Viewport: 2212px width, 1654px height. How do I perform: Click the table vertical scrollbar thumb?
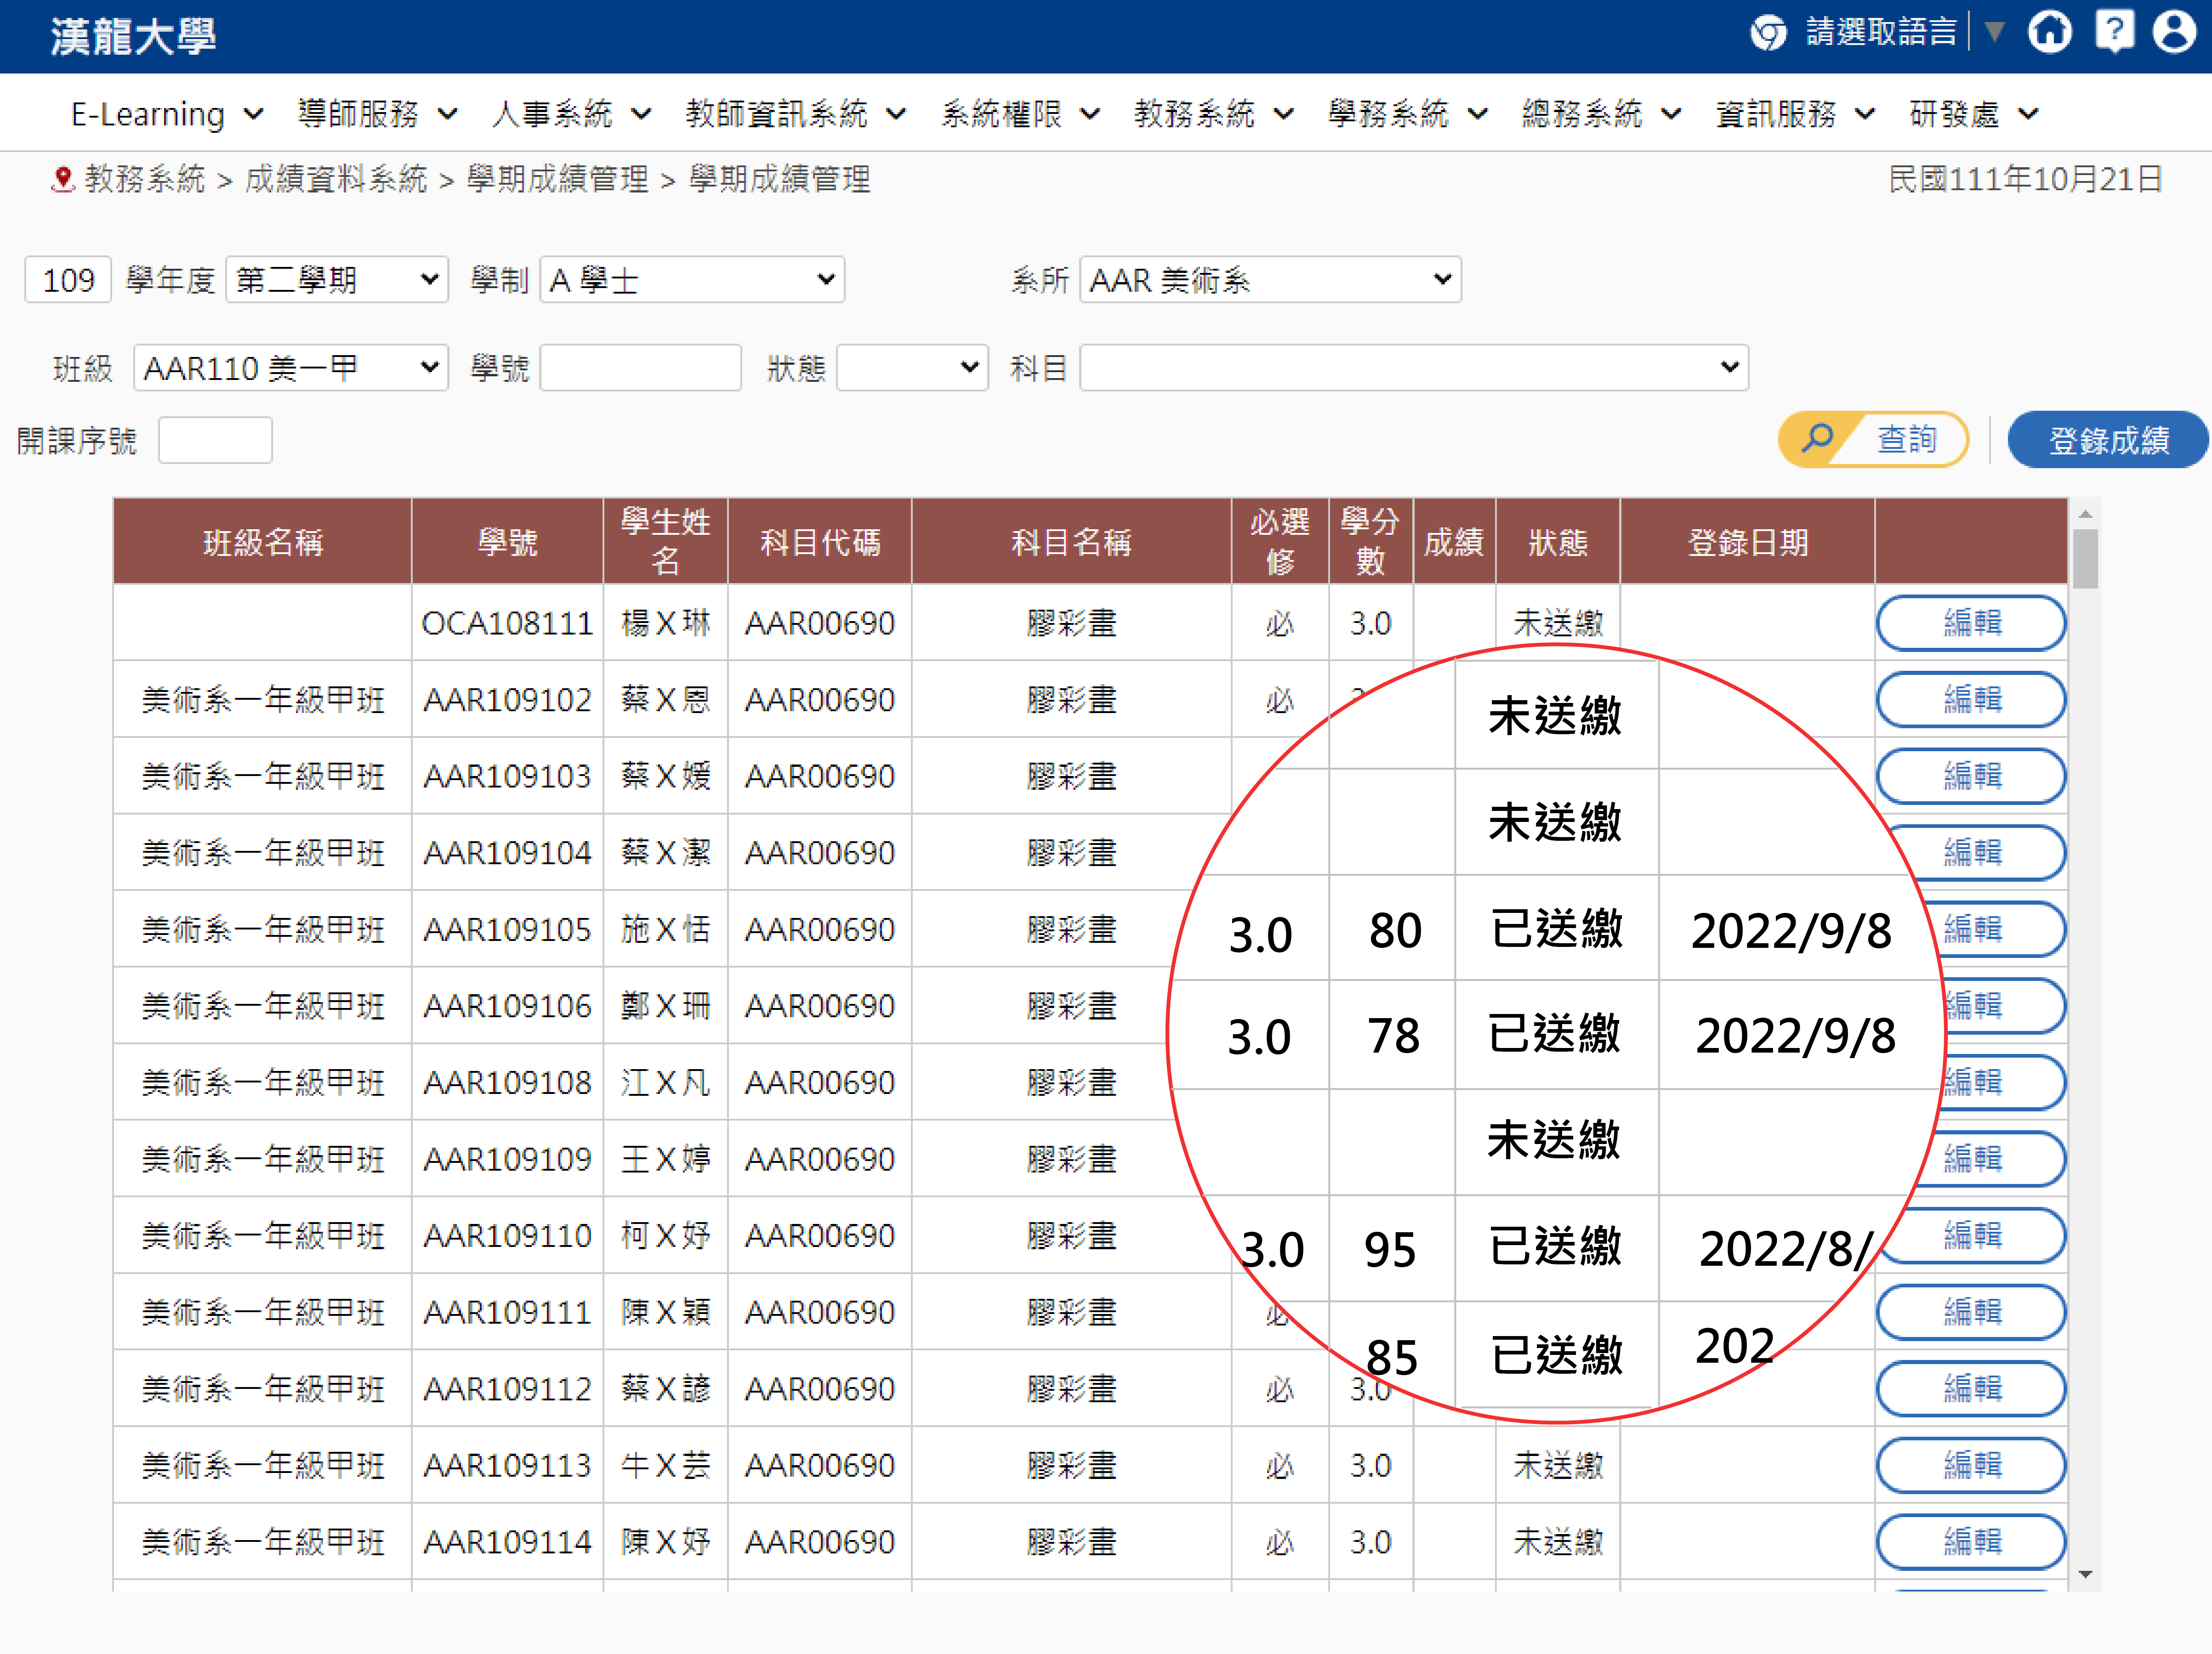click(2085, 560)
